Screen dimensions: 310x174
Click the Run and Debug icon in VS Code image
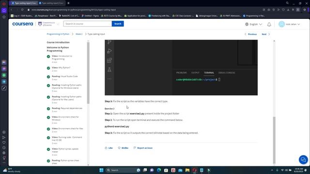coord(109,51)
